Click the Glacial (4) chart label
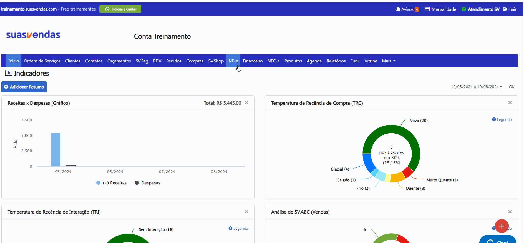 pos(340,169)
